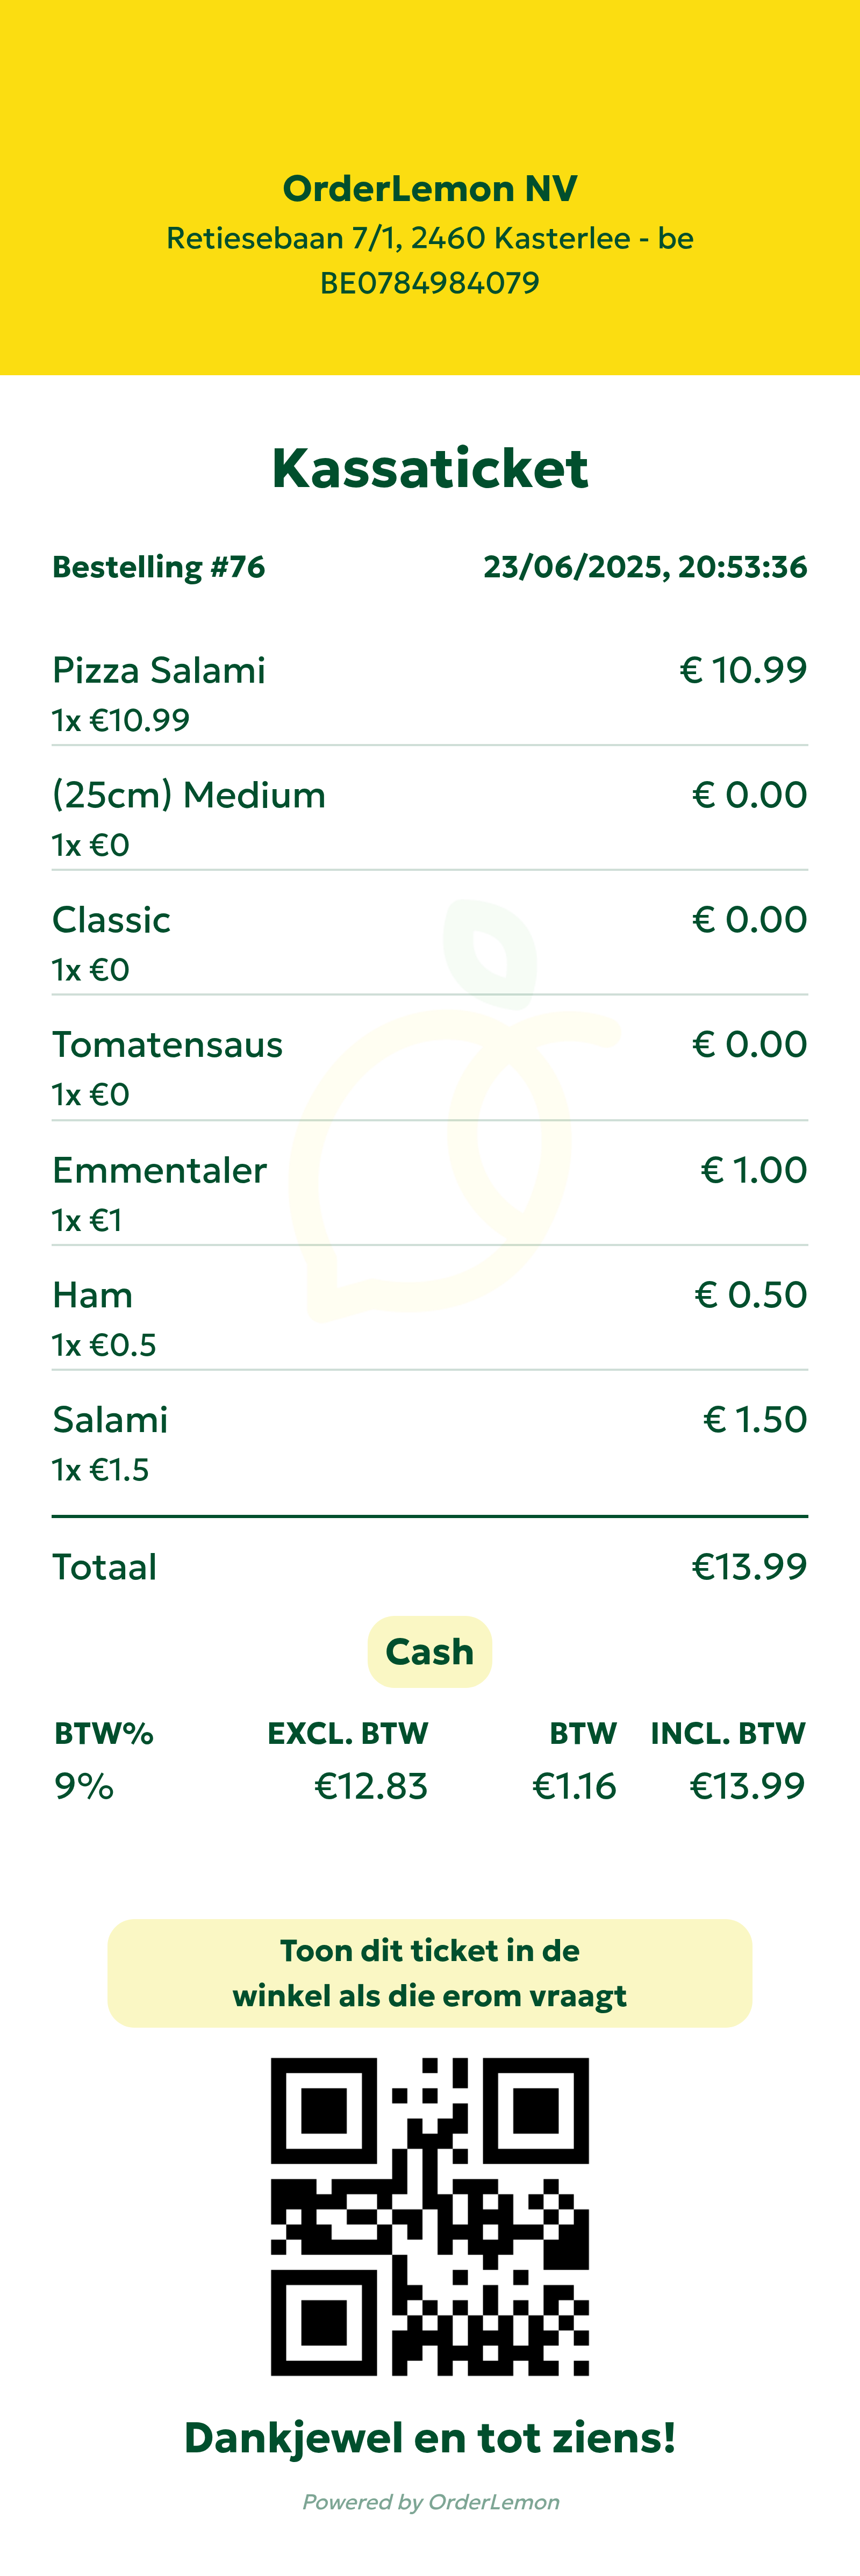Click the QR code image

click(430, 2216)
